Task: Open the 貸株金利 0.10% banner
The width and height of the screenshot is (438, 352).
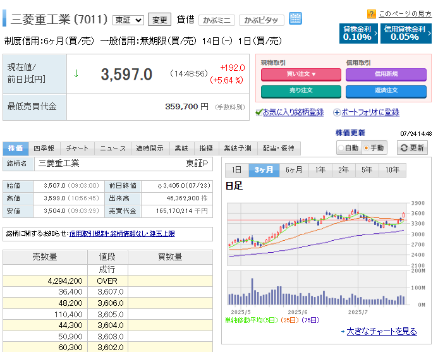Action: 358,33
